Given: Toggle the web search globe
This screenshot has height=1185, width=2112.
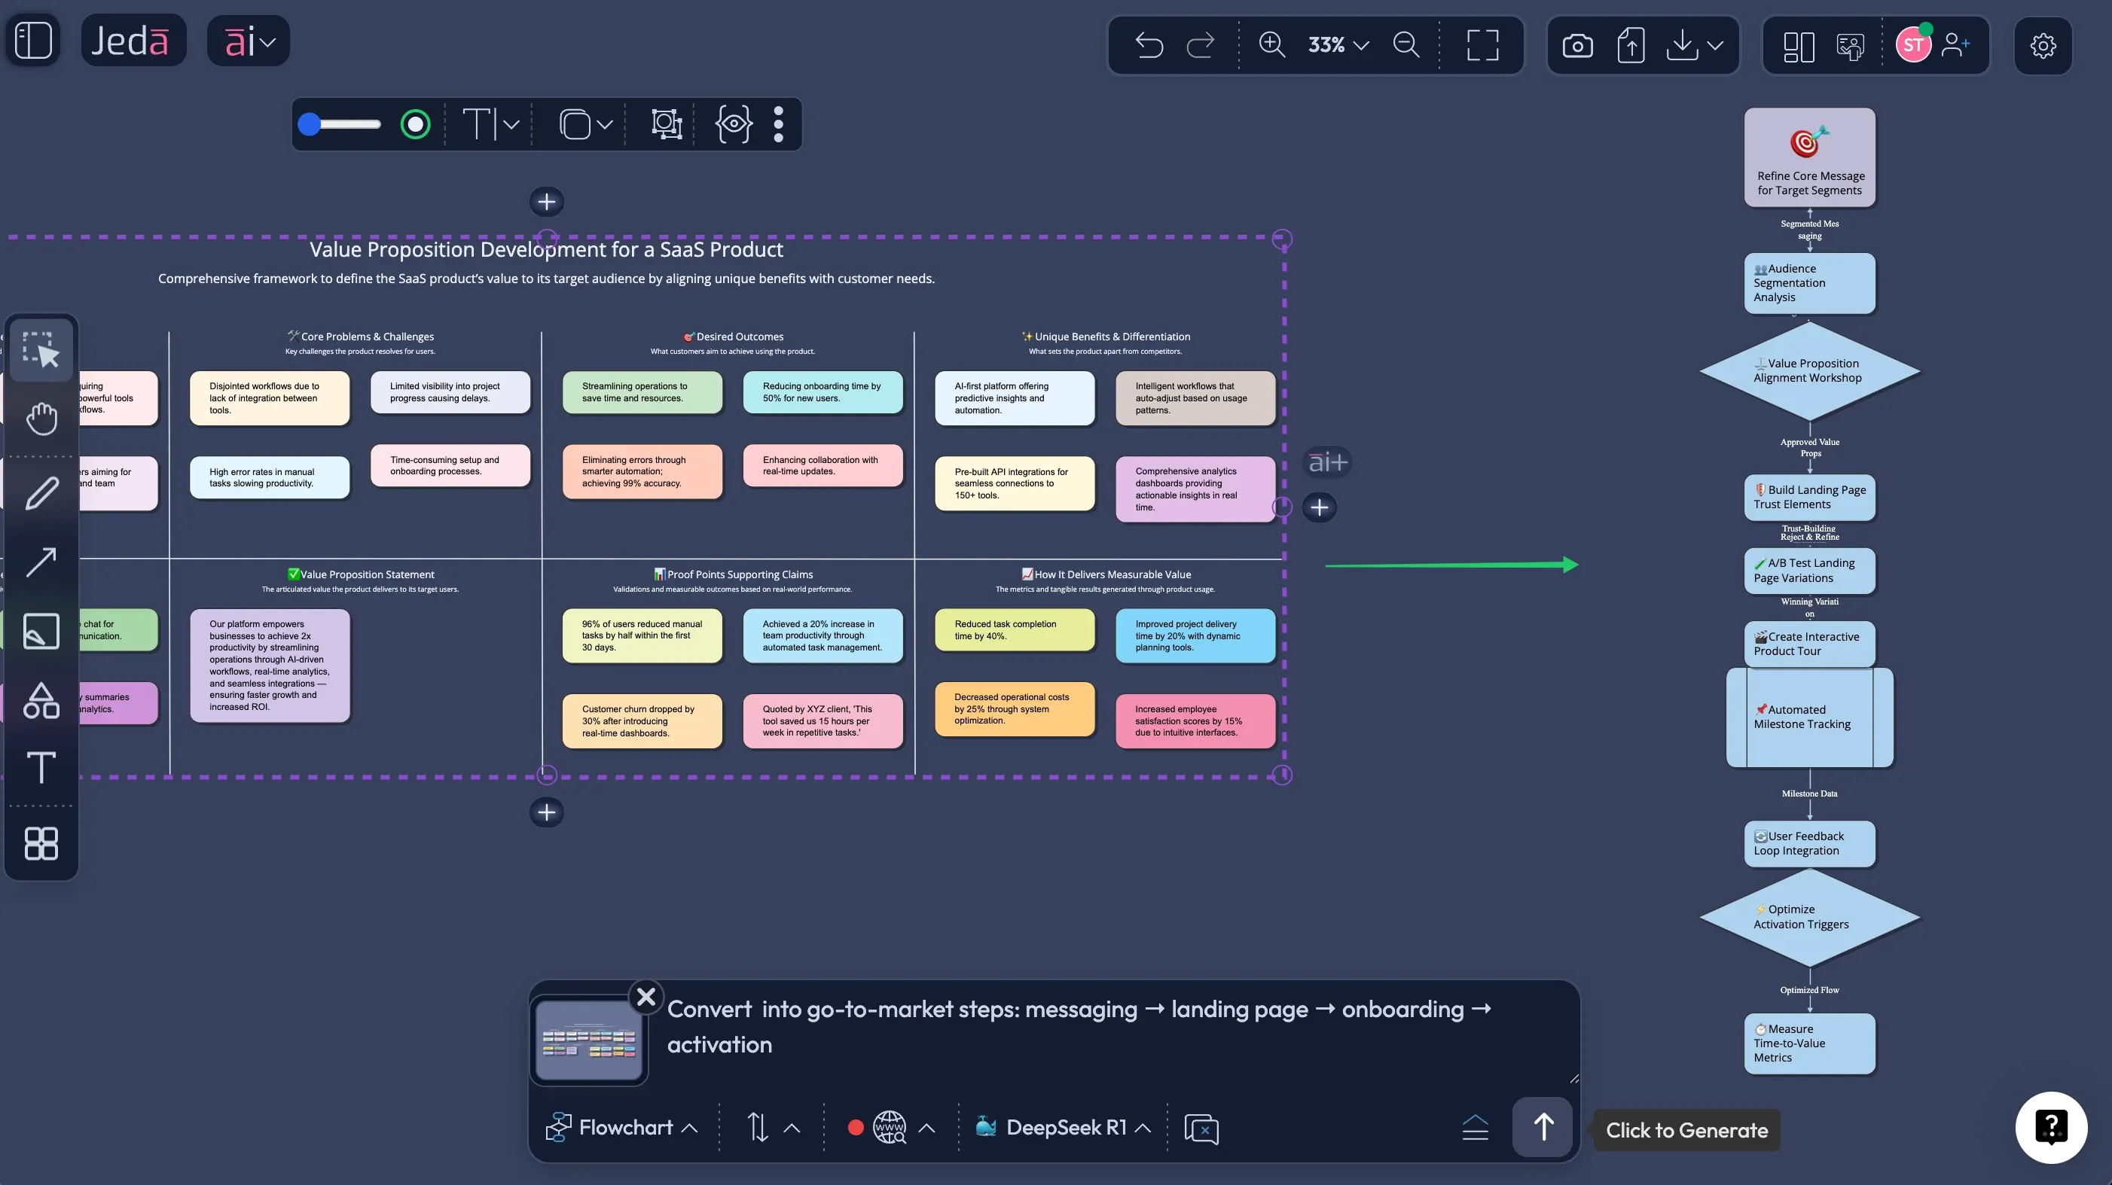Looking at the screenshot, I should 889,1128.
